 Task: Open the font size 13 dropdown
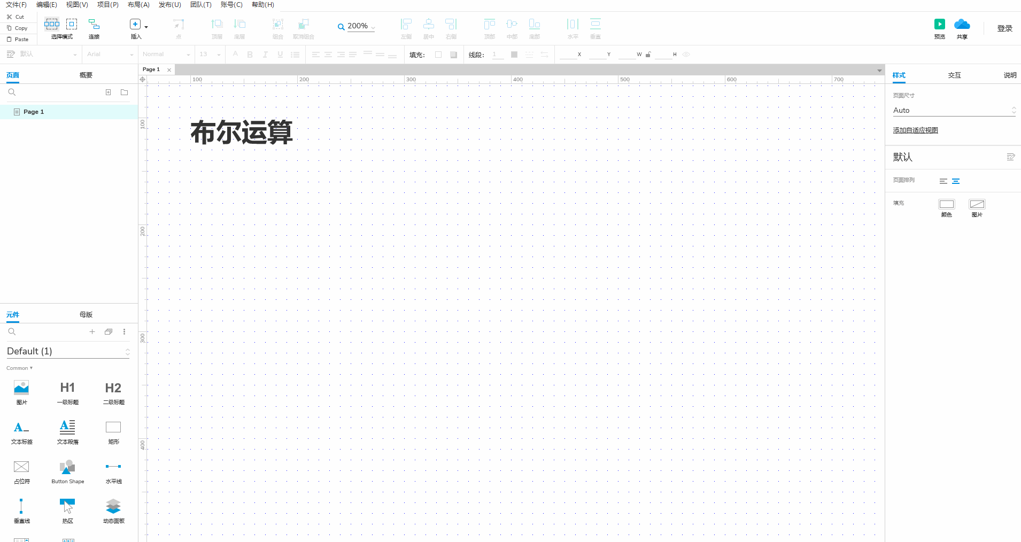click(210, 55)
